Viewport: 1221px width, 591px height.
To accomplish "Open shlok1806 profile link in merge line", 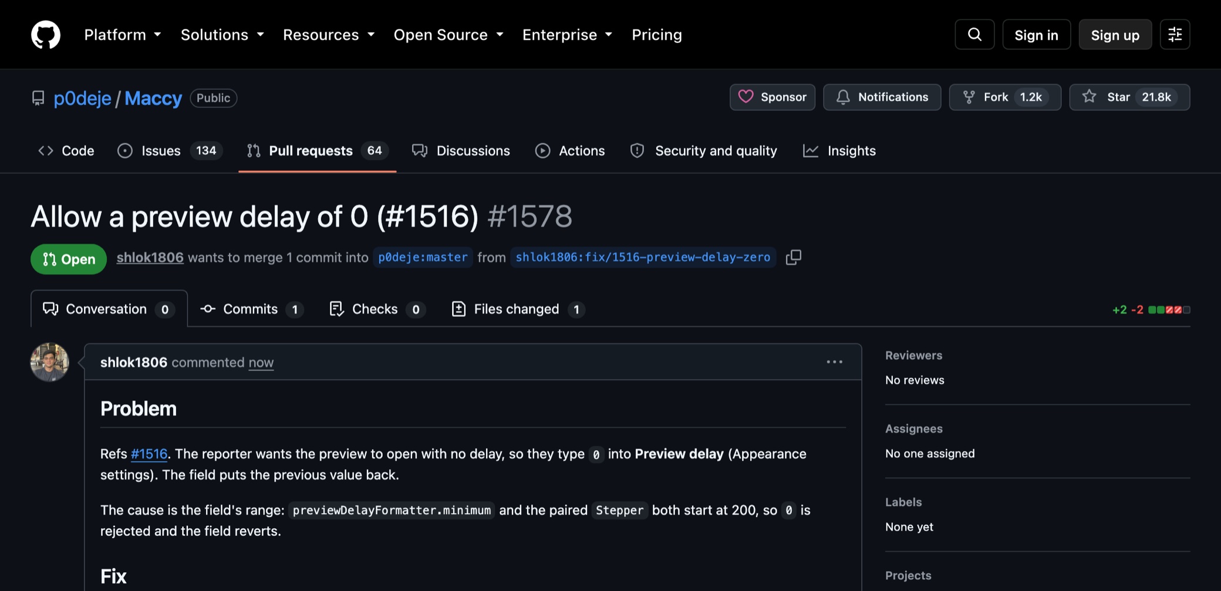I will tap(150, 257).
